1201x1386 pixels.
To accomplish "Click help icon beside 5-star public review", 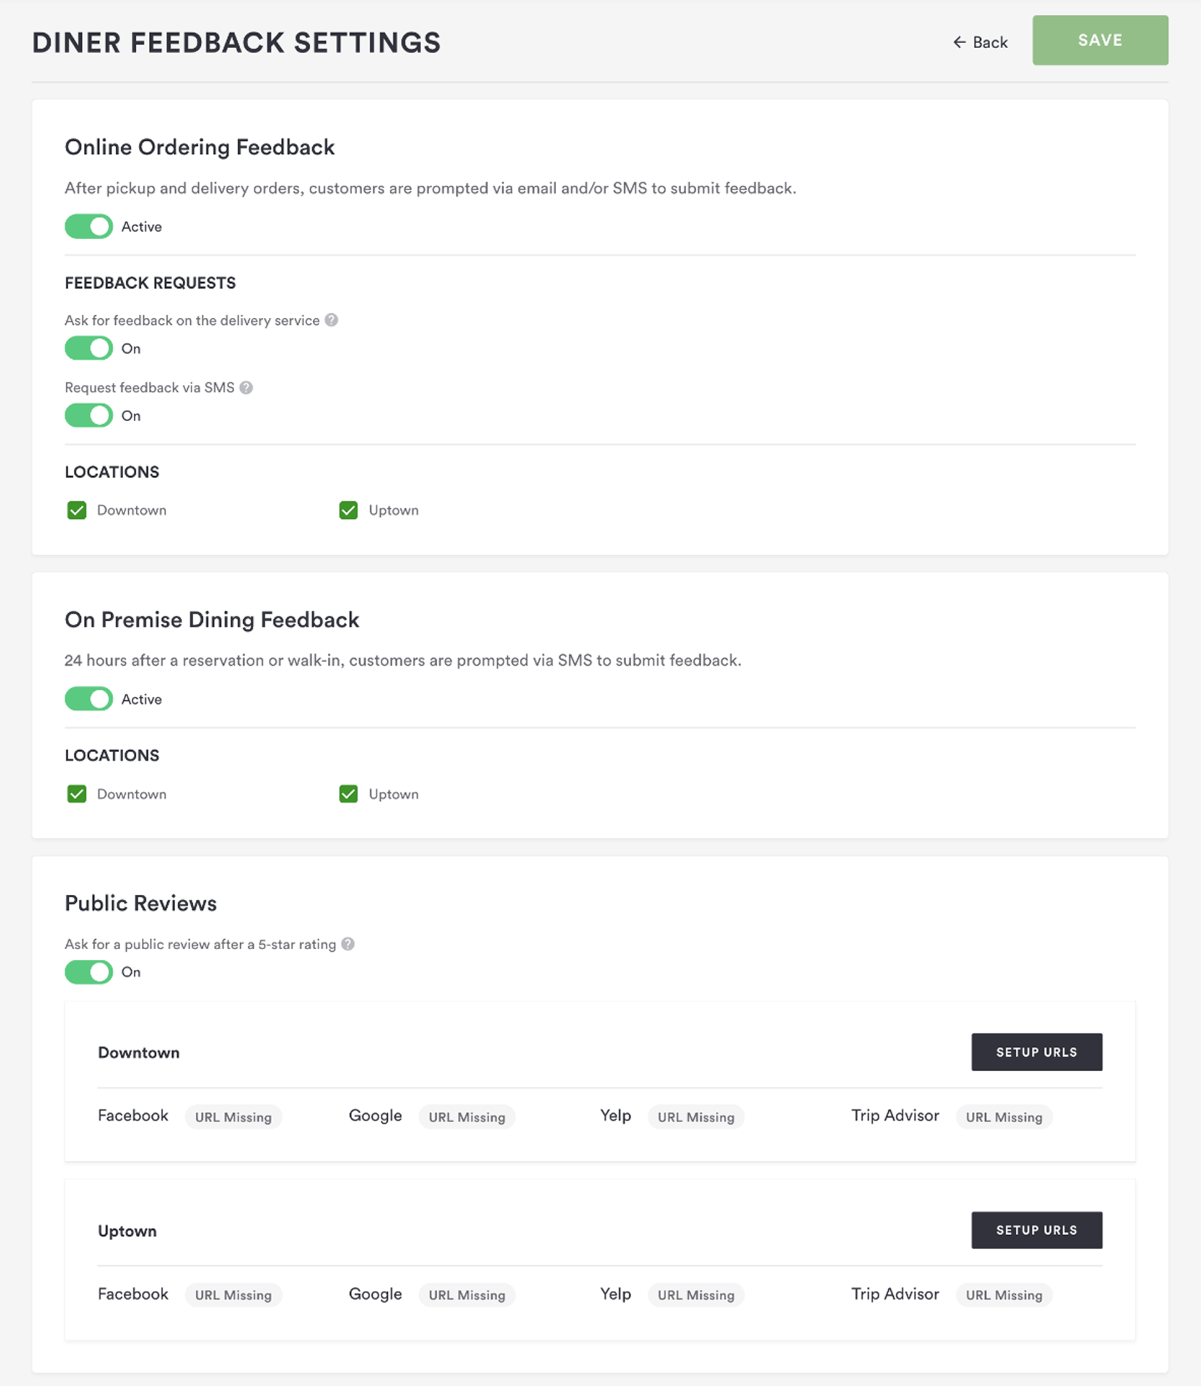I will pyautogui.click(x=348, y=944).
